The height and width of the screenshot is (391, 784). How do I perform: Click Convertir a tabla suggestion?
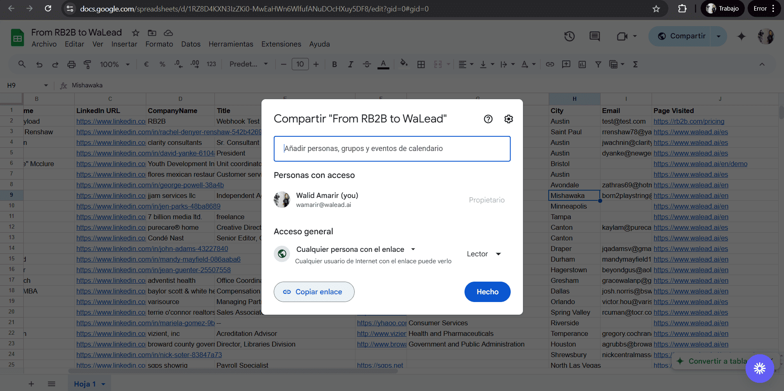(713, 361)
